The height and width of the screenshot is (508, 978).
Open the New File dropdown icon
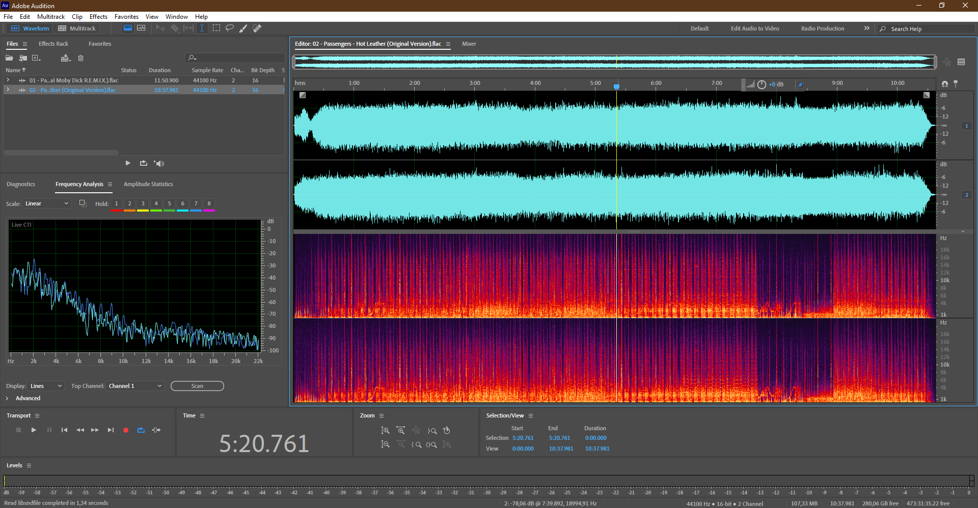36,58
